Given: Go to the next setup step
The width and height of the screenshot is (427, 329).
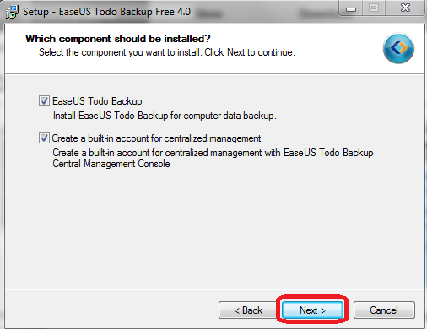Looking at the screenshot, I should pos(312,310).
